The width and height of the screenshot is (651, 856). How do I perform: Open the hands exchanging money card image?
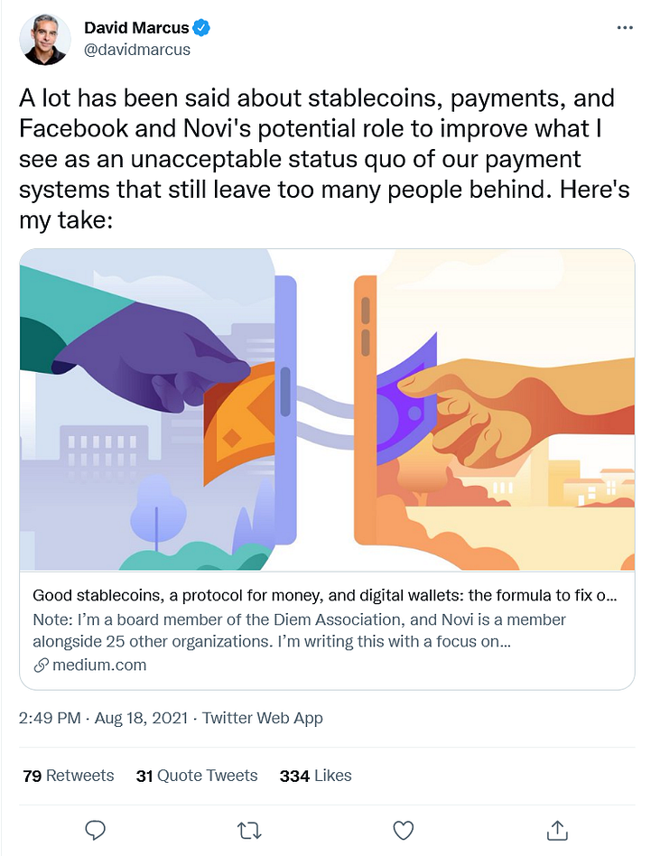[327, 409]
